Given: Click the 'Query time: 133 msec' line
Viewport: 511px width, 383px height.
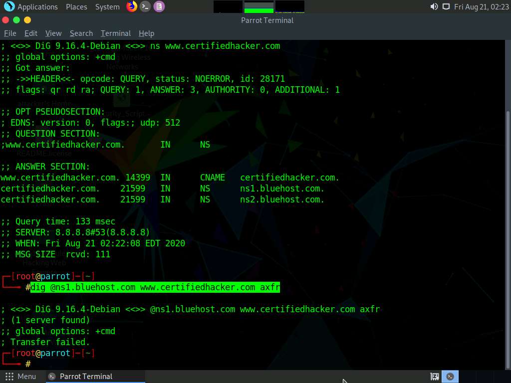Looking at the screenshot, I should coord(58,221).
